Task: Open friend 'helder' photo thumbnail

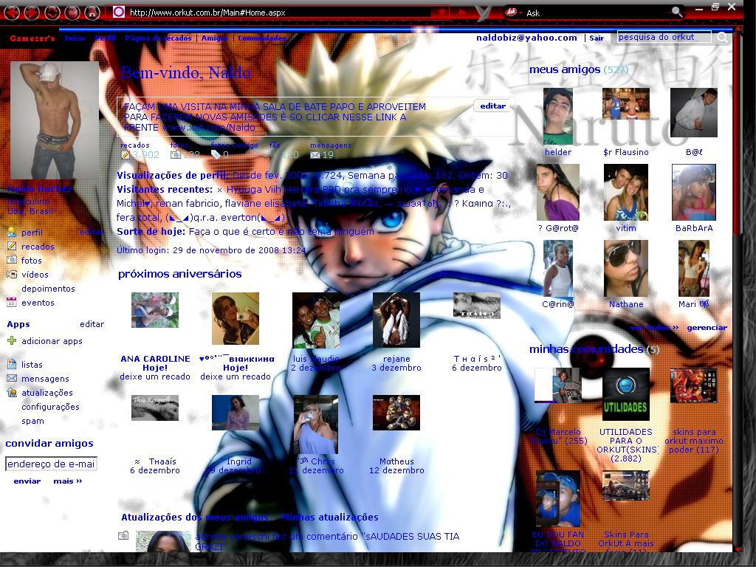Action: tap(558, 116)
